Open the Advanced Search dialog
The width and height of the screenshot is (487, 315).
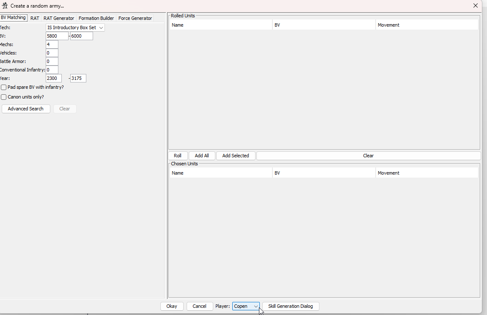[x=26, y=109]
